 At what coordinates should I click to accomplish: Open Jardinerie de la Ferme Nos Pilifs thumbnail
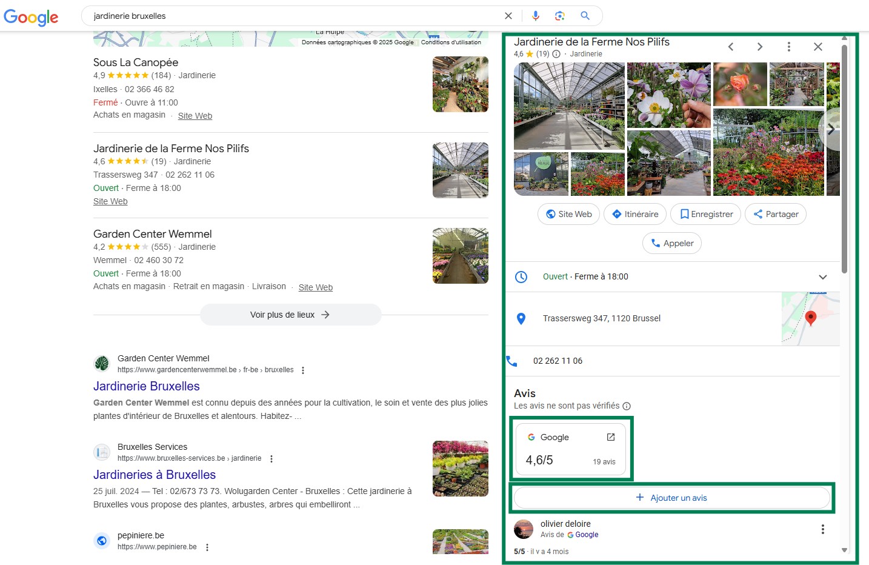[461, 170]
